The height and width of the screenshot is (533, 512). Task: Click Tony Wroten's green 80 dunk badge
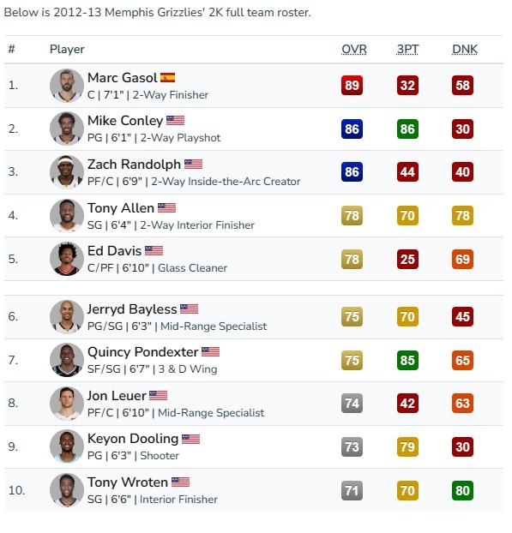click(x=462, y=490)
